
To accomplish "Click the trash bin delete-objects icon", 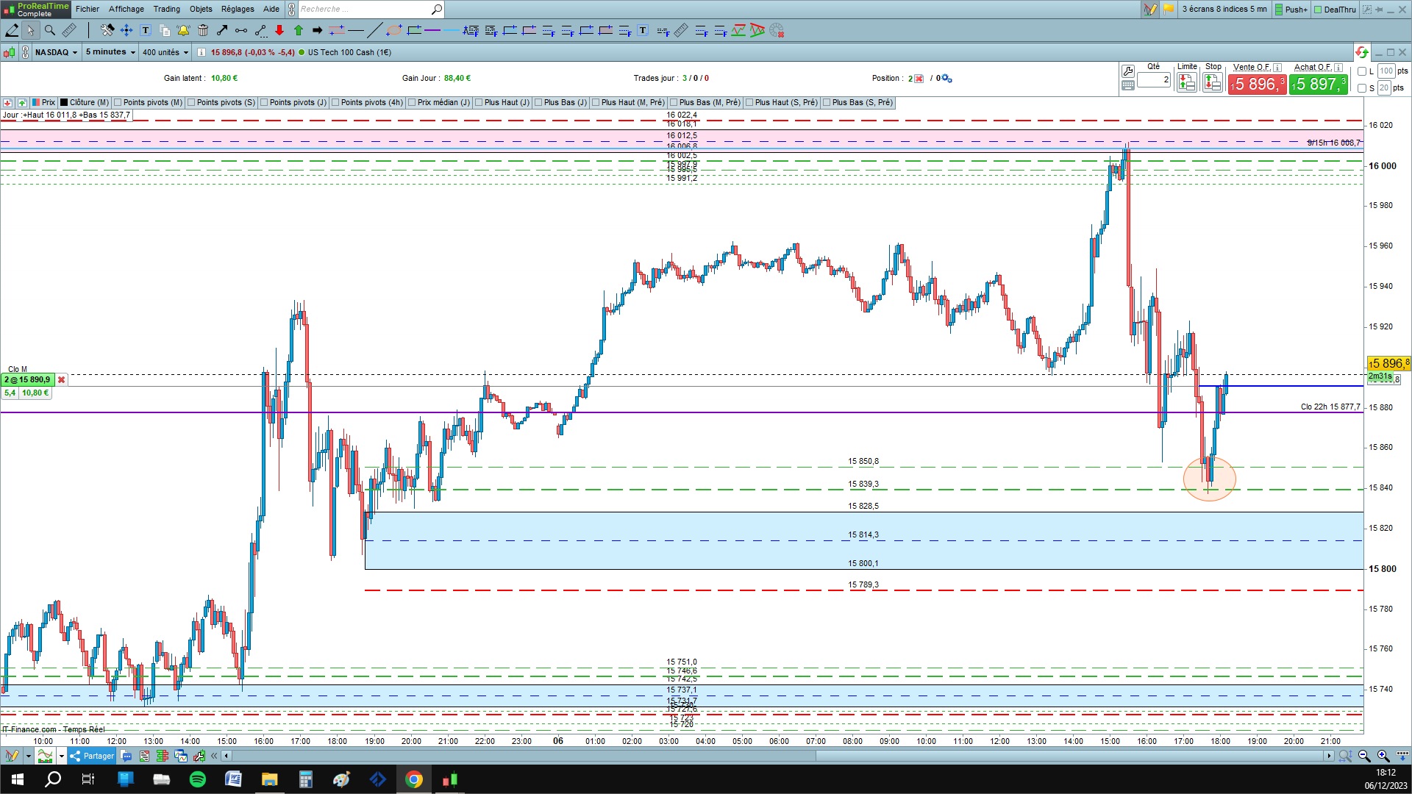I will click(202, 30).
